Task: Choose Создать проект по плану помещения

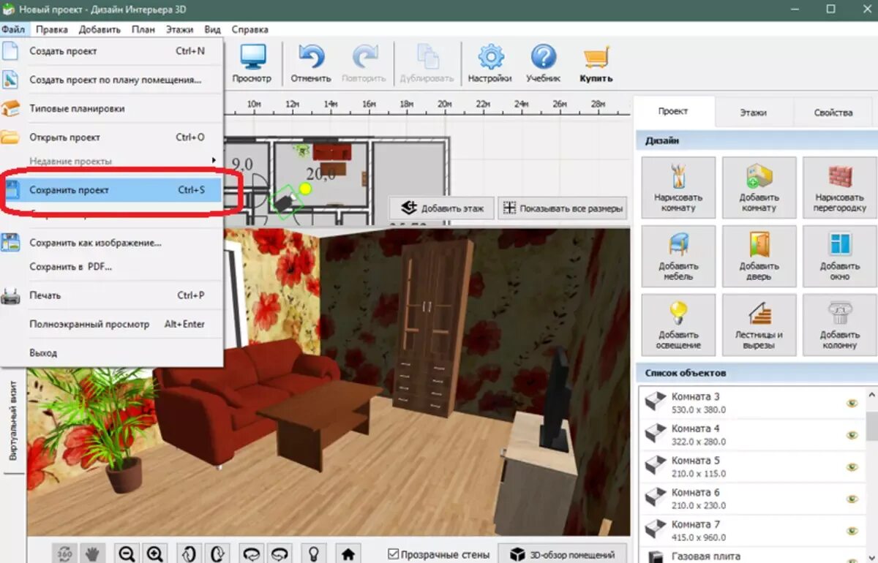Action: coord(111,80)
